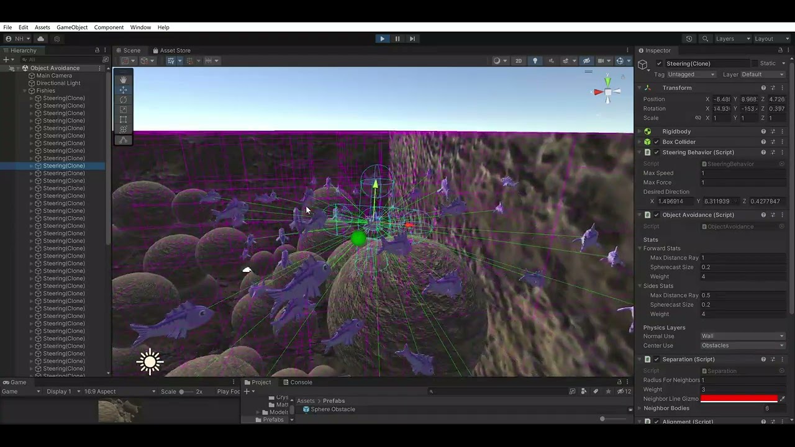Viewport: 795px width, 447px height.
Task: Disable the Separation script checkbox
Action: (656, 359)
